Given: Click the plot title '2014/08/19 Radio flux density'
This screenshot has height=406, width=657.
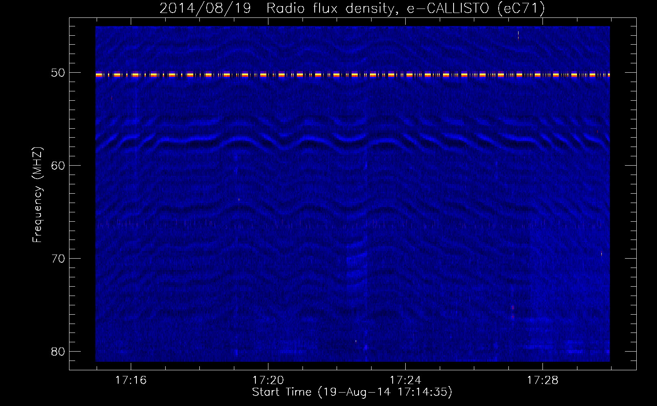Looking at the screenshot, I should (352, 8).
